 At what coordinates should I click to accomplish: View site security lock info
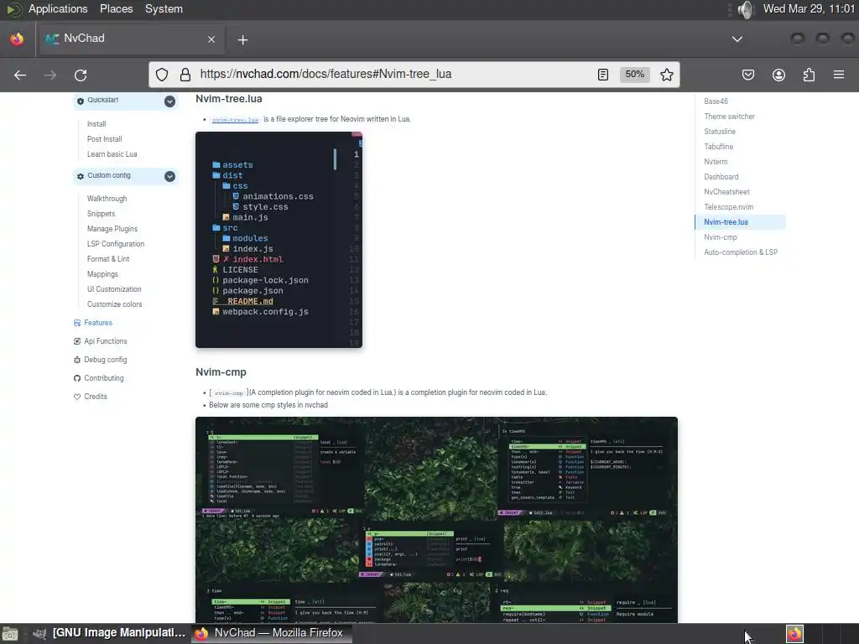coord(185,75)
